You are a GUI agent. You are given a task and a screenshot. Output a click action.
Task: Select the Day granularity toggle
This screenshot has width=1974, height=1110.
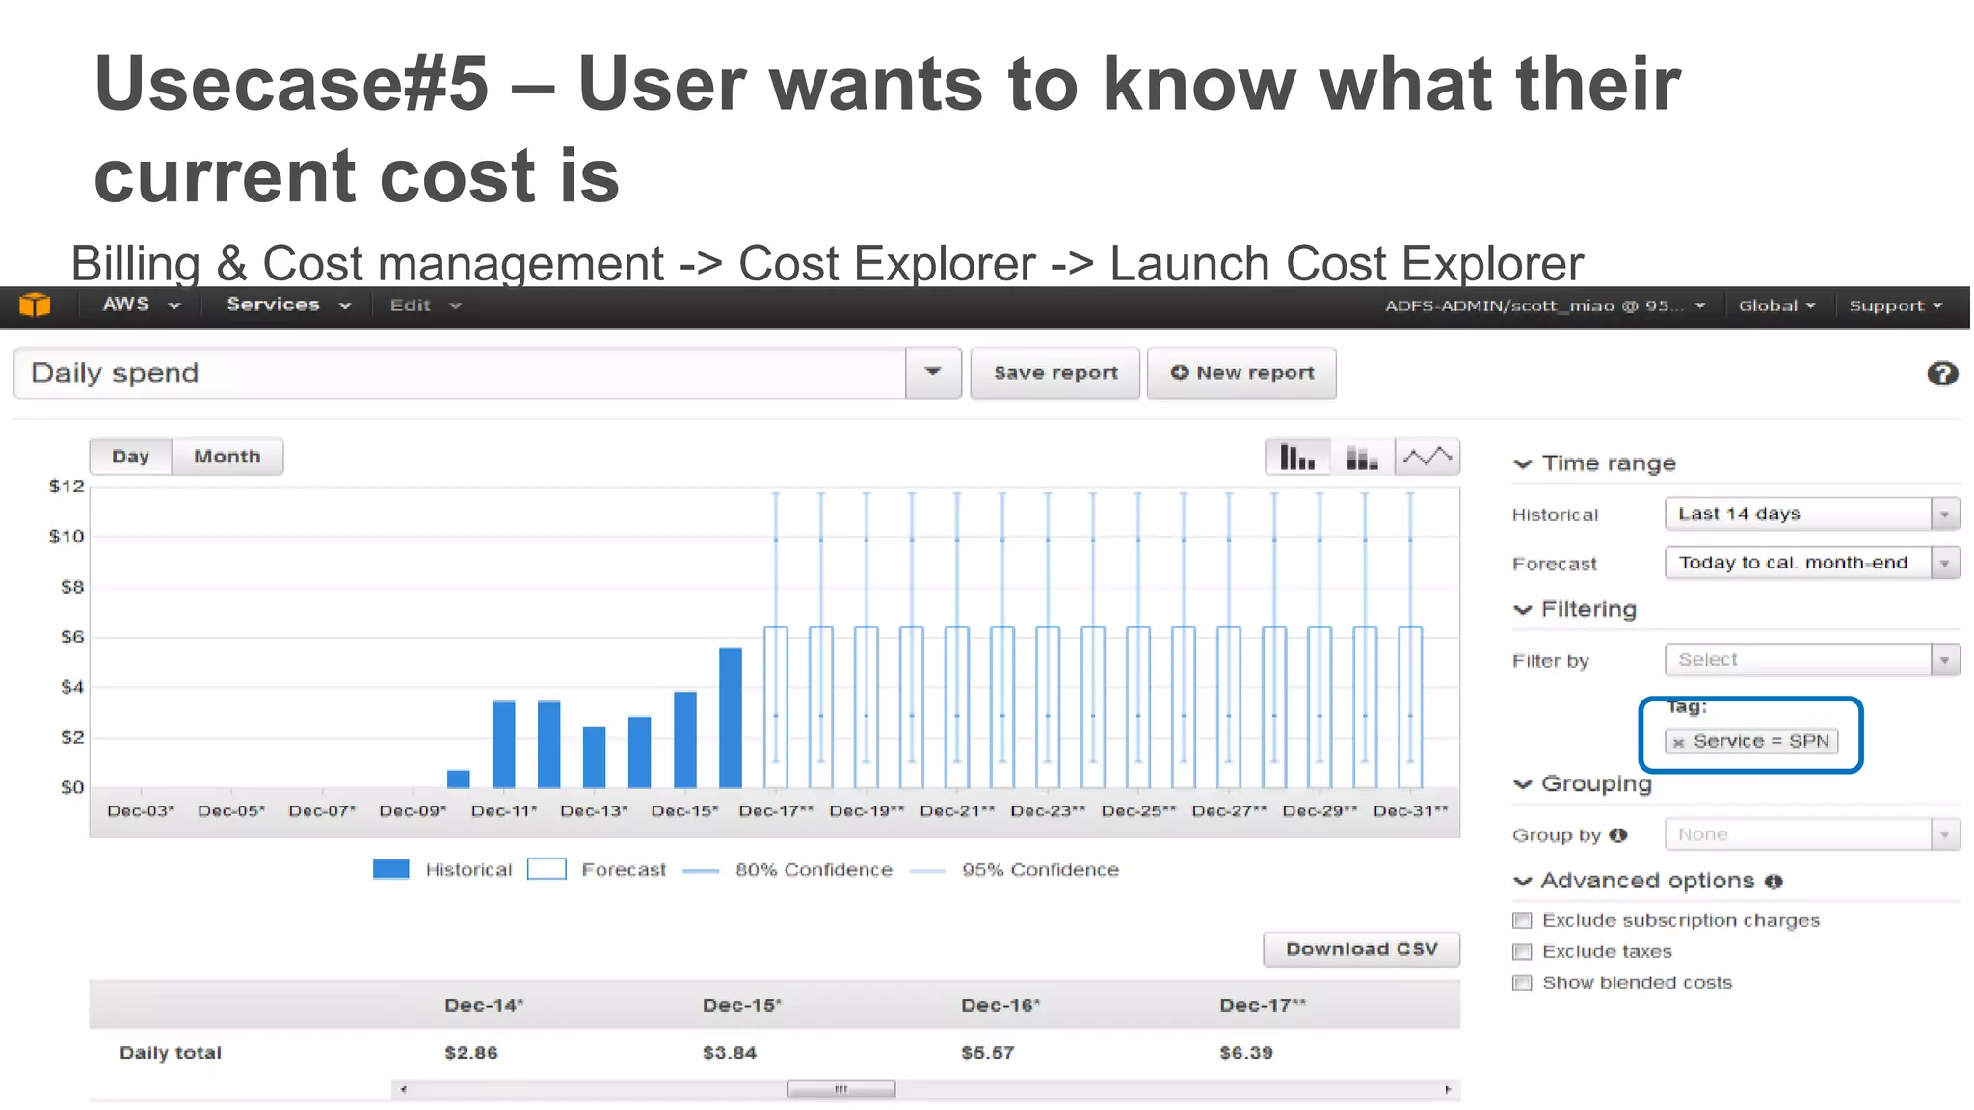131,457
